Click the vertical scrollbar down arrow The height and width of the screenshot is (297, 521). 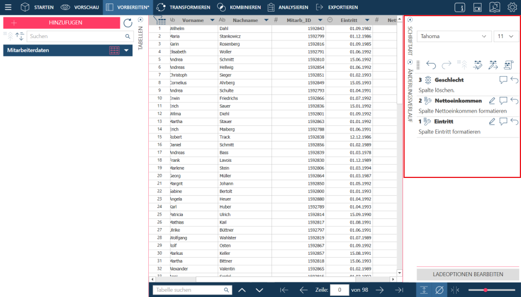pyautogui.click(x=399, y=273)
